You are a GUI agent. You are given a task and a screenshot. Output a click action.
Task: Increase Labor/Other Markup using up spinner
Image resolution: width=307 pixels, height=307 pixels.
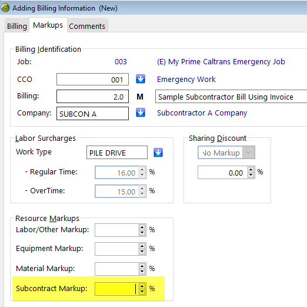(x=142, y=227)
